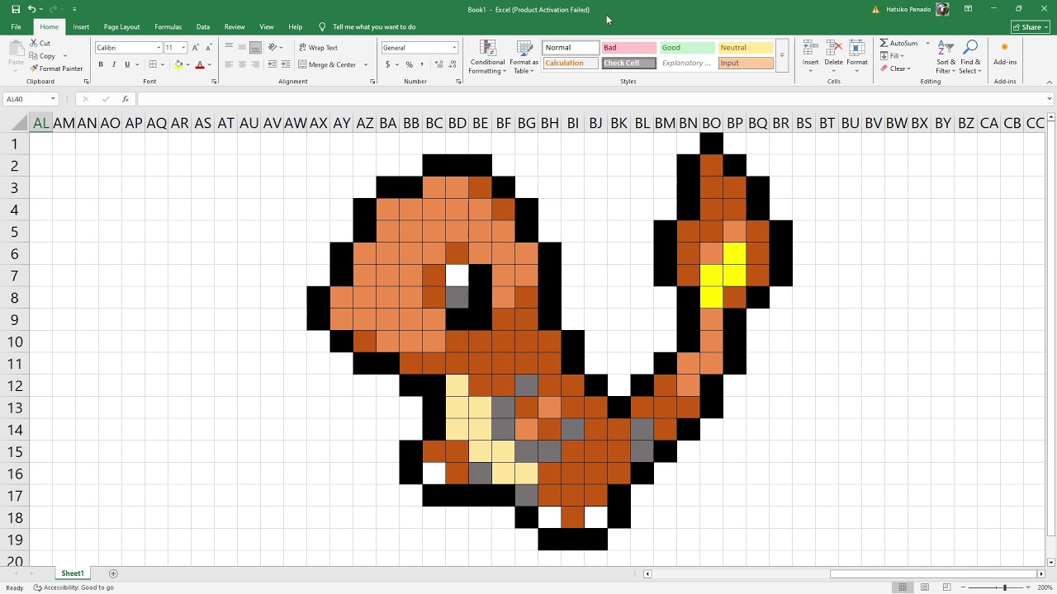Click Merge & Center

[x=327, y=64]
